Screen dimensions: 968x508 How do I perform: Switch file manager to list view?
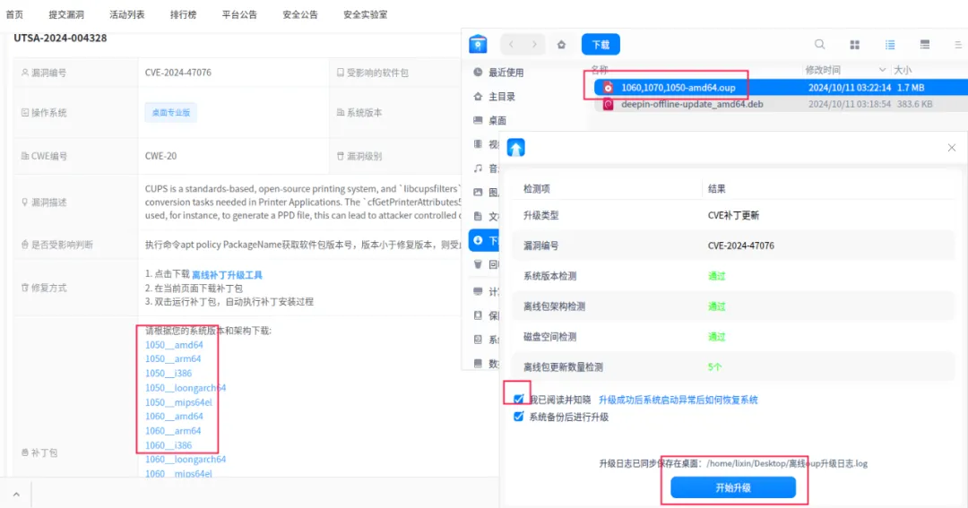coord(890,45)
